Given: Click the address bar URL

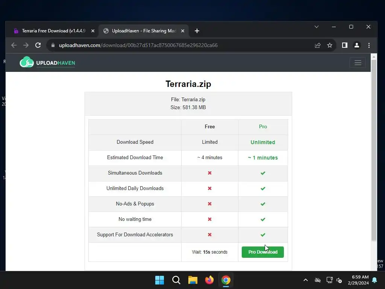Looking at the screenshot, I should (138, 45).
